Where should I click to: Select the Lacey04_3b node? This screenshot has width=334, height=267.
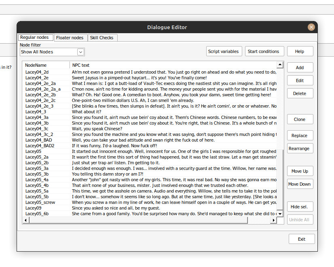(x=150, y=123)
